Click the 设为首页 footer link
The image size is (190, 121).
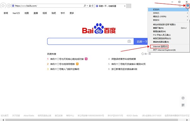pos(5,116)
